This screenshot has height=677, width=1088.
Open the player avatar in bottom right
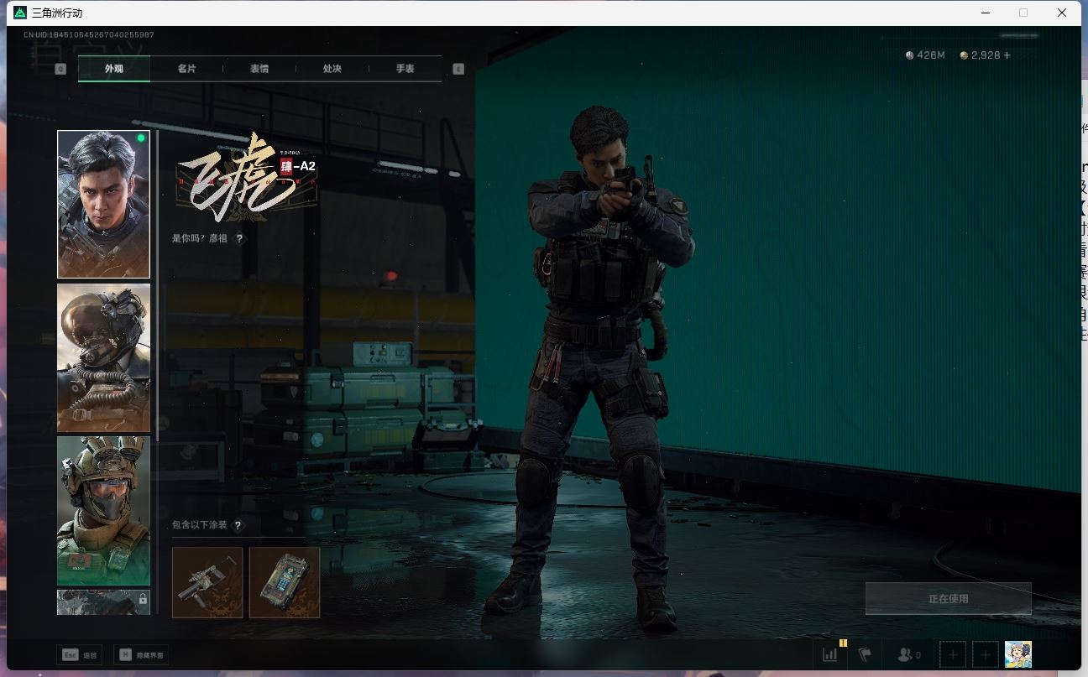click(1018, 654)
